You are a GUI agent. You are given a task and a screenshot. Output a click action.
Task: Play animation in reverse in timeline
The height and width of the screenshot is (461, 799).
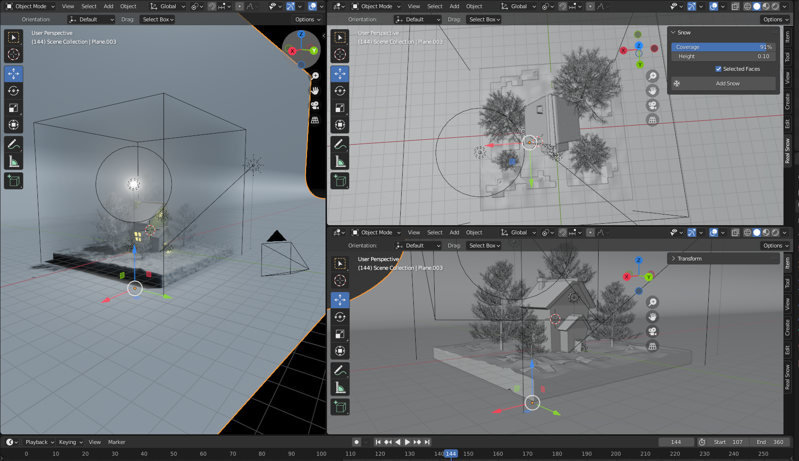click(398, 442)
